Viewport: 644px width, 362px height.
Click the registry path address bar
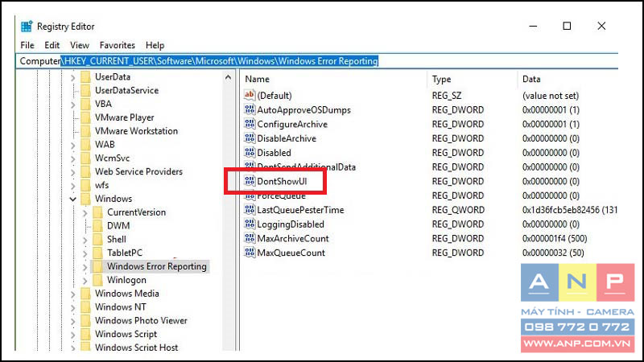(x=316, y=61)
